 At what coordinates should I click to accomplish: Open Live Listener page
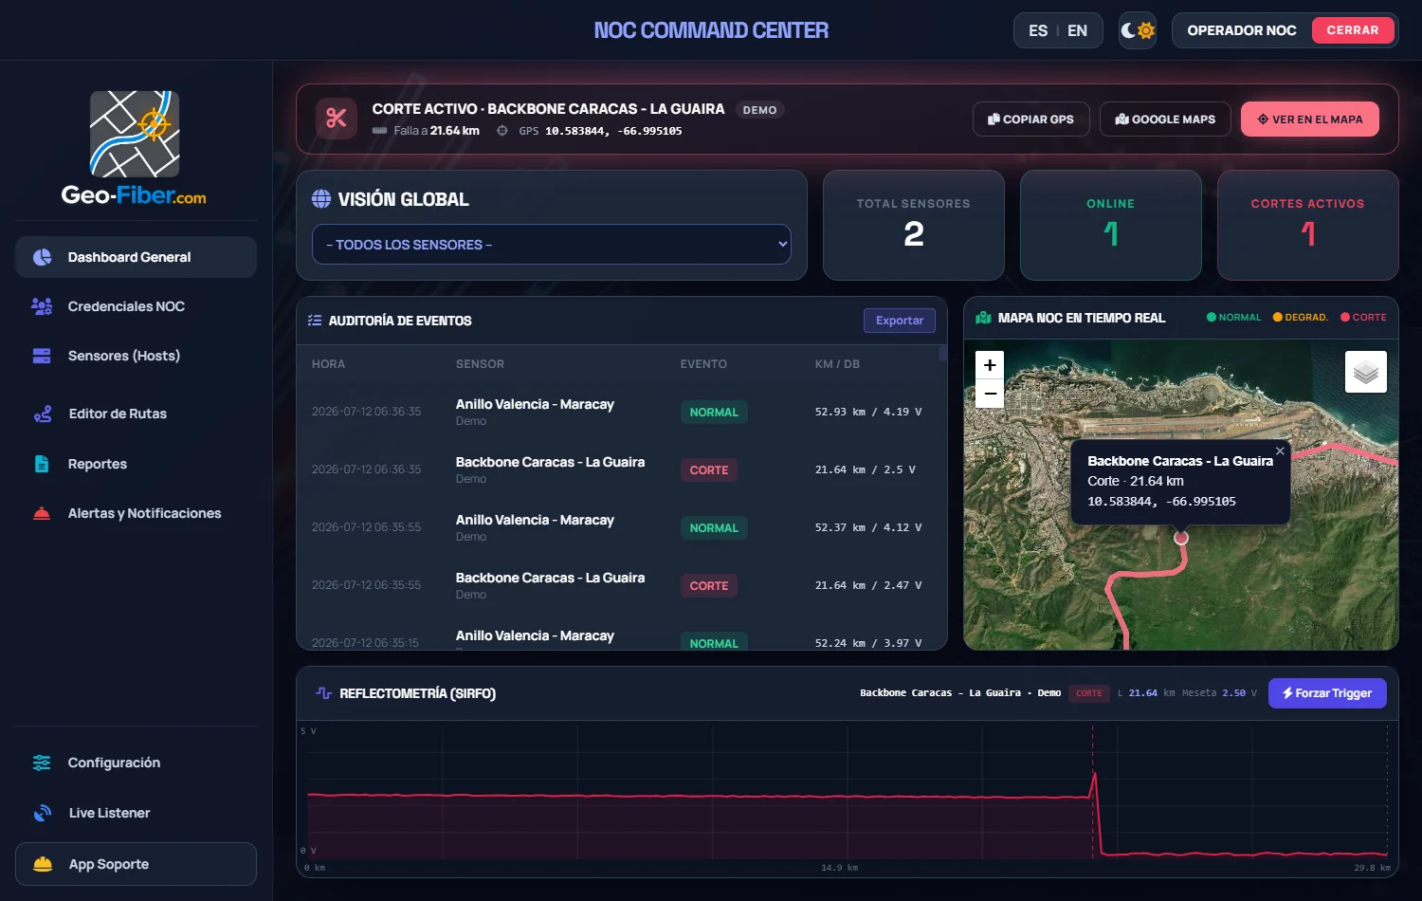tap(136, 813)
